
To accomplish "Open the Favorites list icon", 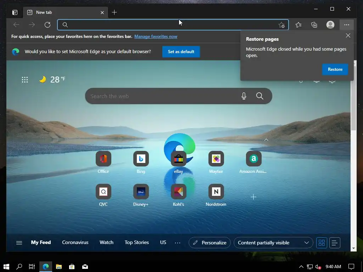I will coord(298,25).
